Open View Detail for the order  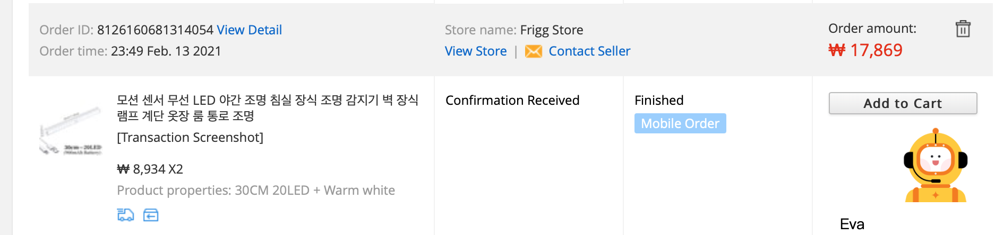click(x=249, y=30)
